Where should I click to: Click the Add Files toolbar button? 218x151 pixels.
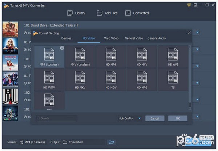[x=107, y=13]
